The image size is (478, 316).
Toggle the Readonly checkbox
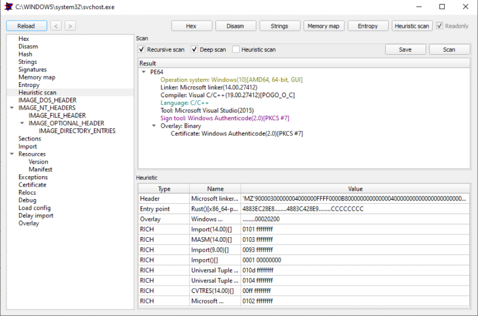439,26
